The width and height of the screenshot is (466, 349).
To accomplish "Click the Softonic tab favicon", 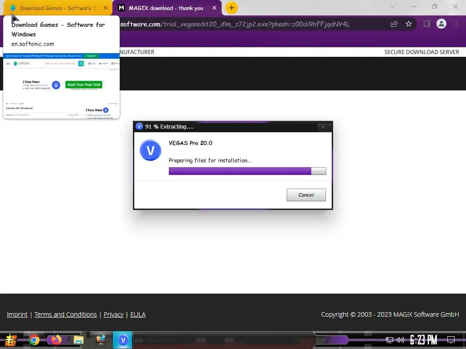I will pyautogui.click(x=13, y=8).
